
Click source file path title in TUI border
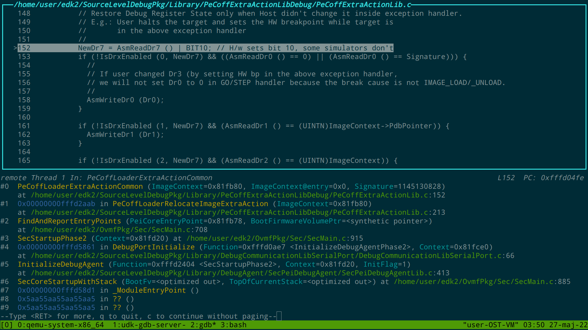212,5
